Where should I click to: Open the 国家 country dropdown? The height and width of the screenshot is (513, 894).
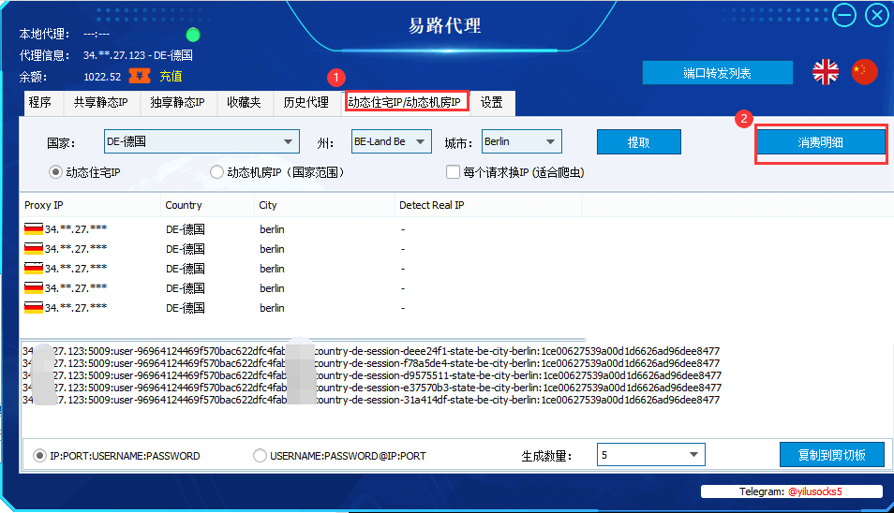[x=201, y=141]
